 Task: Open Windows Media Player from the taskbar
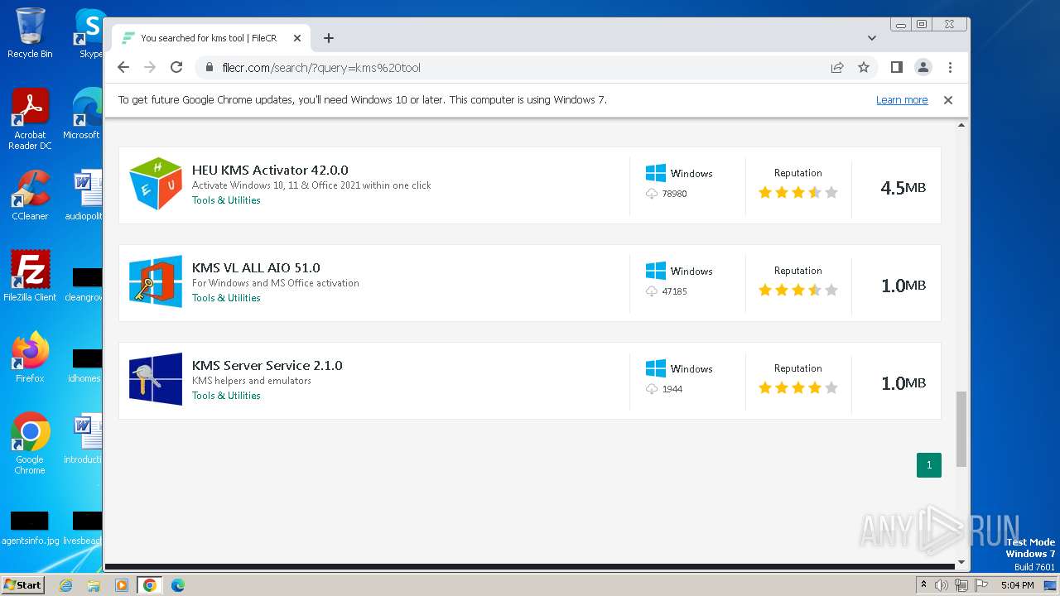121,585
